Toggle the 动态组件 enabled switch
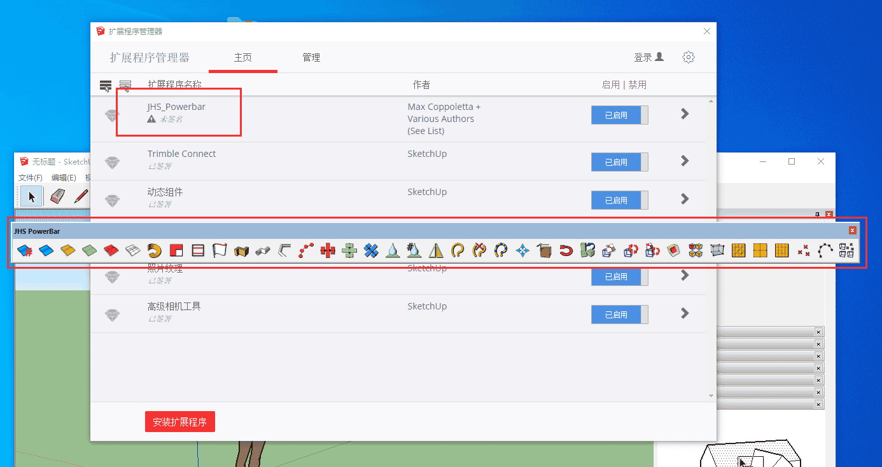Screen dimensions: 882x467 (x=619, y=200)
